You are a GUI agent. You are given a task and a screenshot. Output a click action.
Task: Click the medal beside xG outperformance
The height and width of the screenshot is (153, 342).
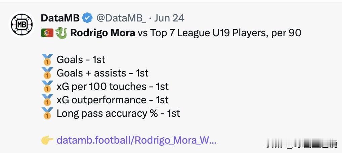47,100
